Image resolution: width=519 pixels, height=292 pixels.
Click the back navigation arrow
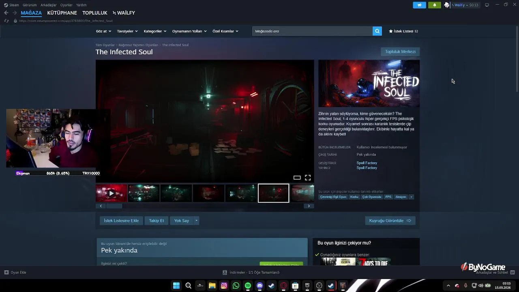pyautogui.click(x=6, y=13)
